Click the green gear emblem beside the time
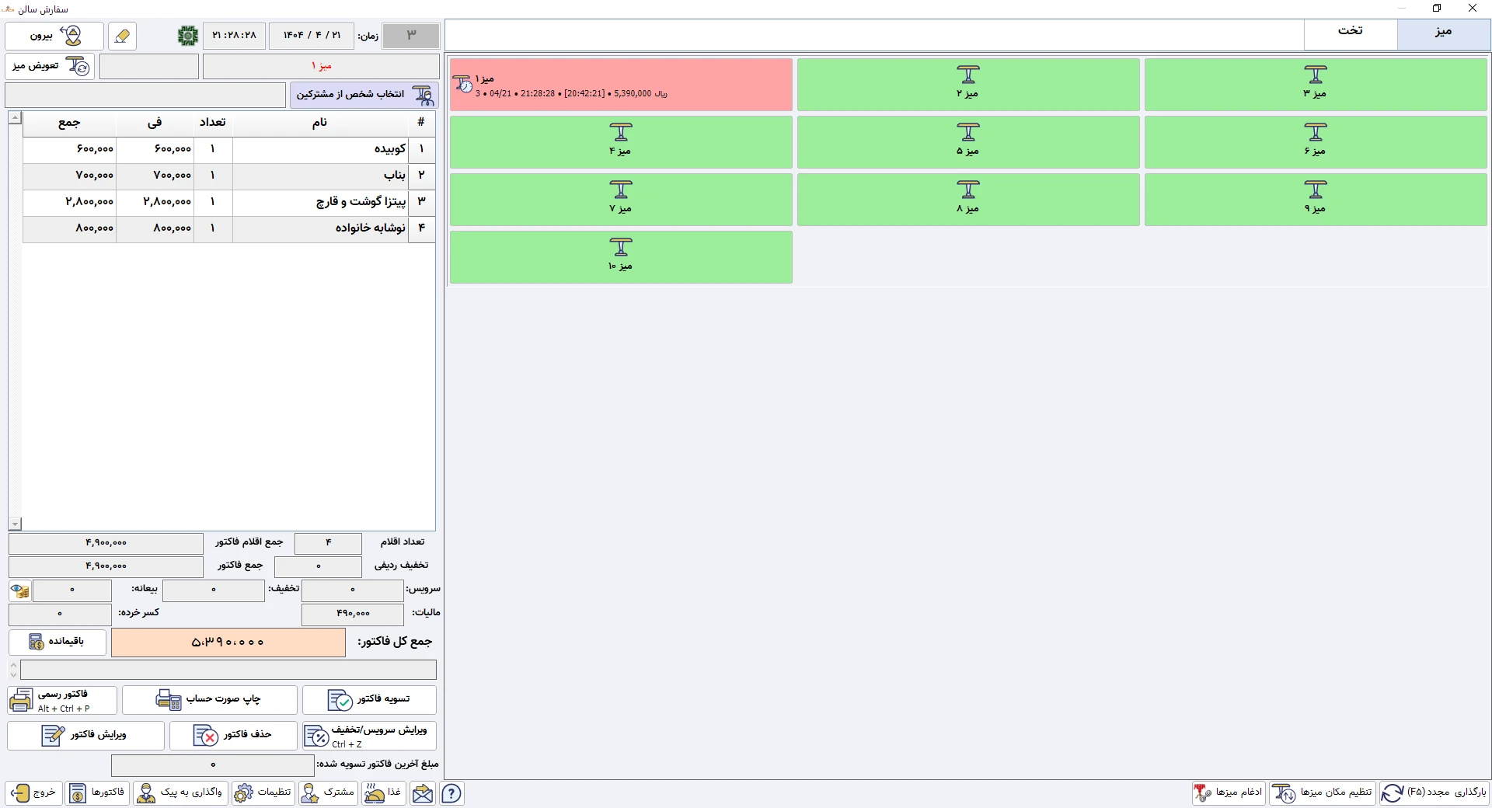 [x=188, y=36]
